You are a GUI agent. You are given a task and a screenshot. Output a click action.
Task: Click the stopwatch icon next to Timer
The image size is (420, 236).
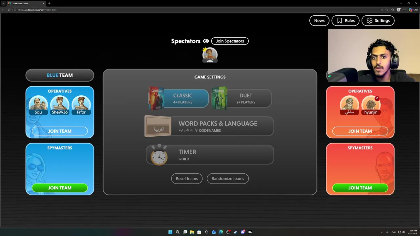(x=159, y=155)
